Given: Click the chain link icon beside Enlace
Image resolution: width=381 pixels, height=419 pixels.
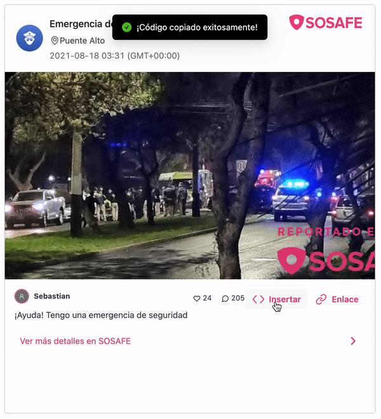Looking at the screenshot, I should [x=321, y=299].
